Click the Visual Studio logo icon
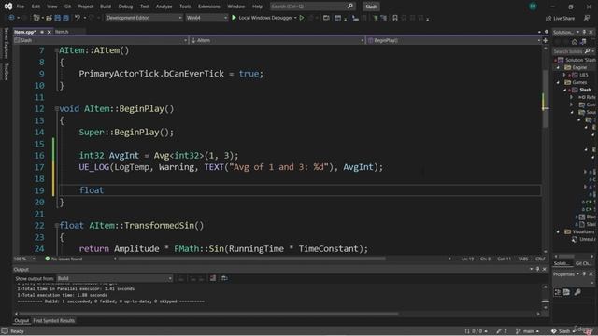The width and height of the screenshot is (598, 336). coord(8,7)
